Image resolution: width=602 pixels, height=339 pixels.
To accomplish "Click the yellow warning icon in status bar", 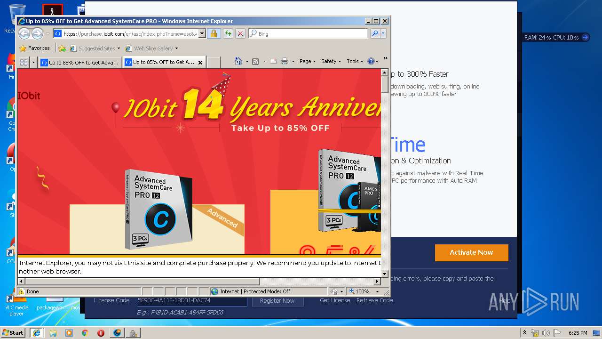I will (x=21, y=291).
